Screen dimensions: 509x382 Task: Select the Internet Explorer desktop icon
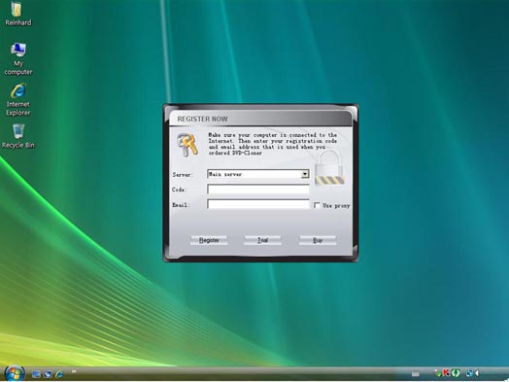click(x=17, y=100)
